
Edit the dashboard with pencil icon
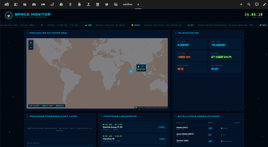click(x=265, y=4)
